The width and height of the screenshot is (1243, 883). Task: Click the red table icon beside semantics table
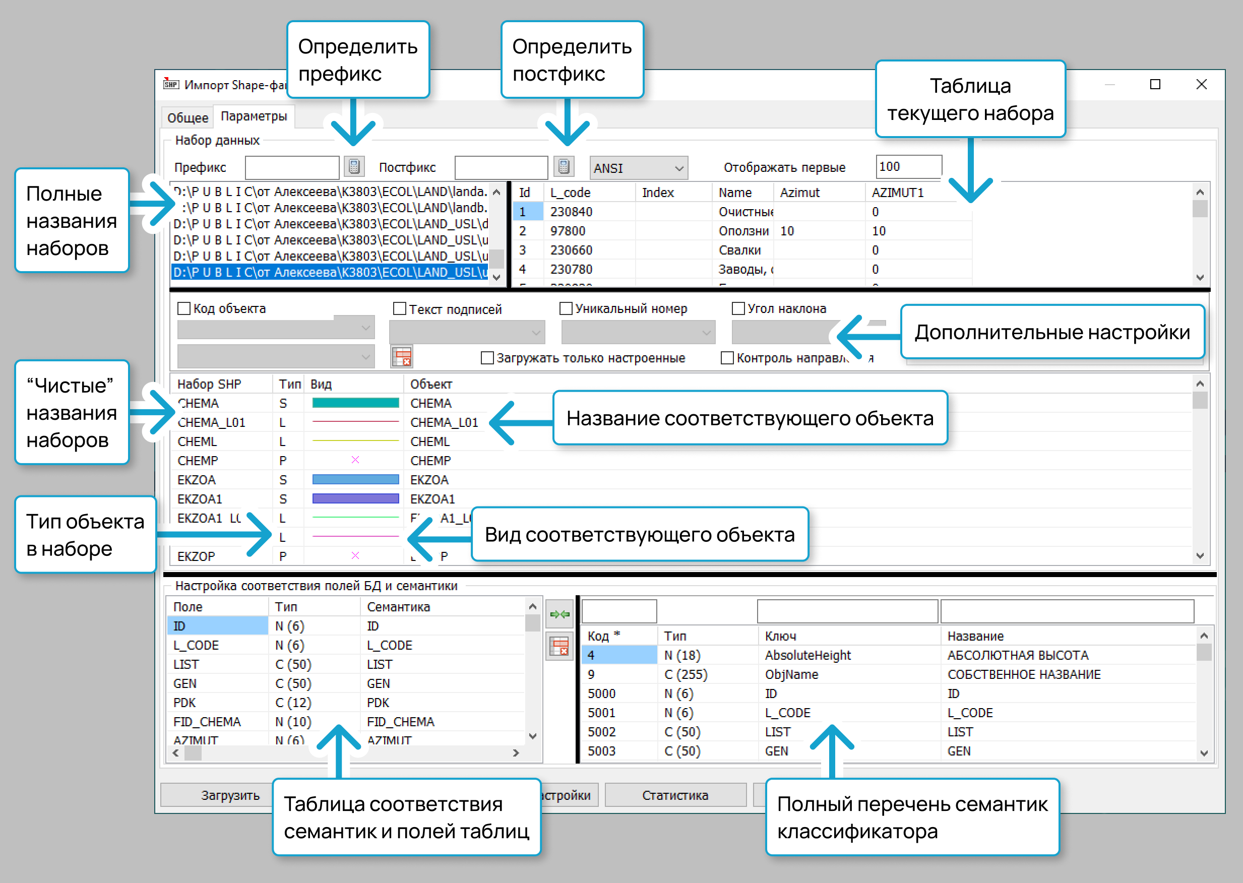[560, 646]
